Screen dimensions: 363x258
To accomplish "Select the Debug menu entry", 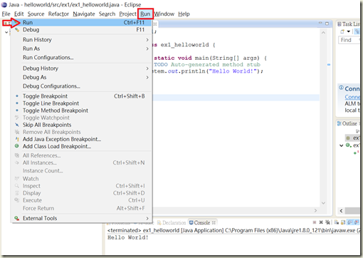I will 81,30.
